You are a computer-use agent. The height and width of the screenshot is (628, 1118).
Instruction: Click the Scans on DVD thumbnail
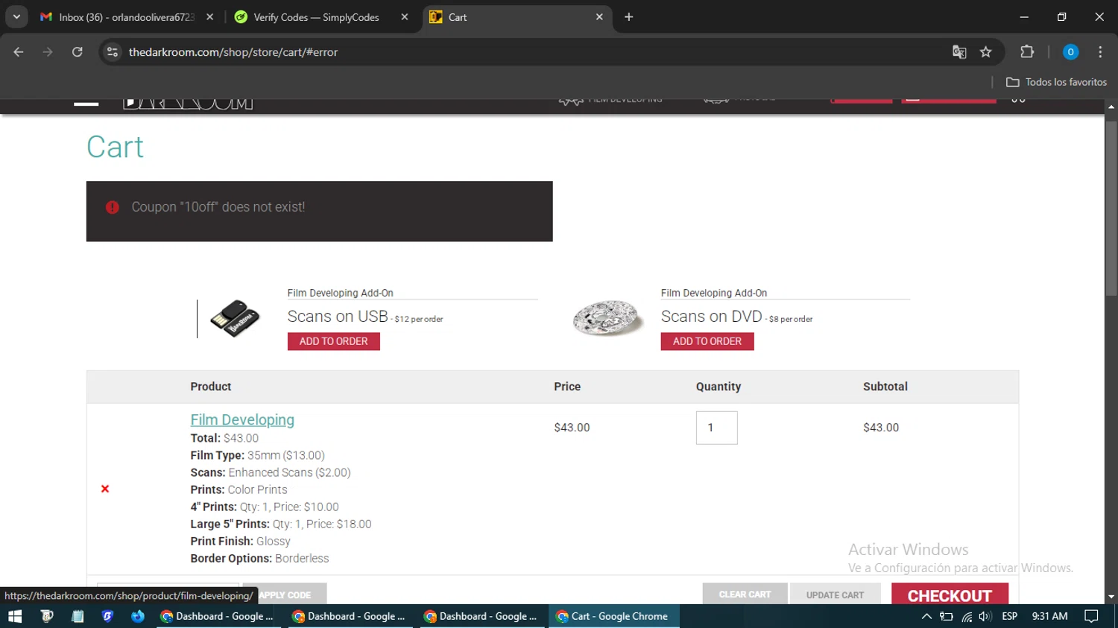[608, 318]
